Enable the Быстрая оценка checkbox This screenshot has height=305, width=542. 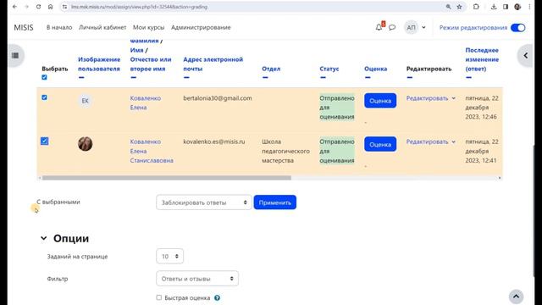pos(159,297)
